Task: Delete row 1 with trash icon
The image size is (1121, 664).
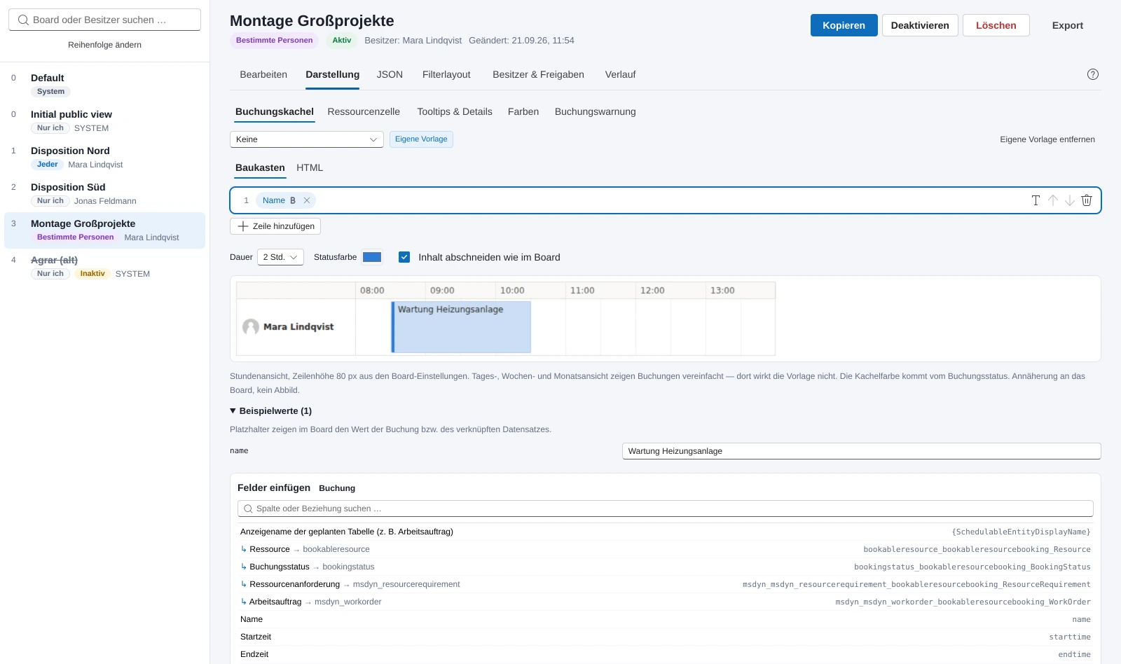Action: (x=1086, y=200)
